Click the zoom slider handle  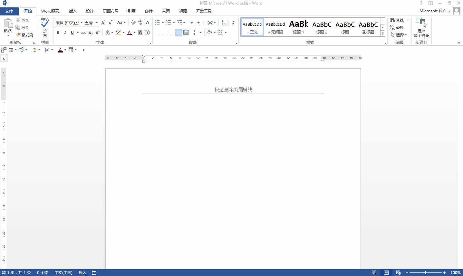(x=426, y=273)
